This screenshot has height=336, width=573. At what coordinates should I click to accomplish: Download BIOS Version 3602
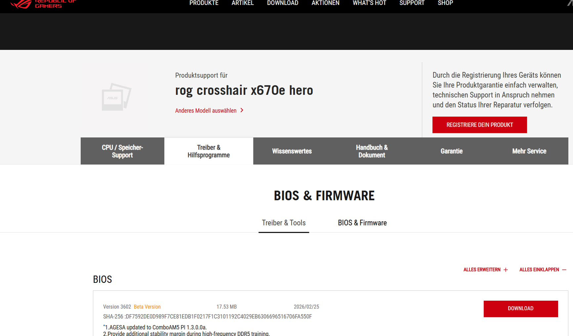(x=521, y=309)
